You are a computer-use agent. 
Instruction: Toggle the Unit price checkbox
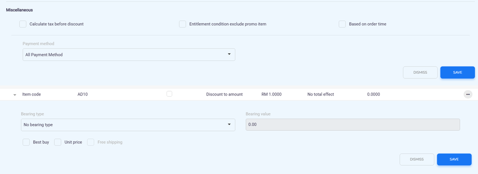tap(58, 142)
